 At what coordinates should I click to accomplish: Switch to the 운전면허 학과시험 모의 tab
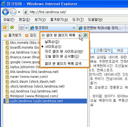point(101,28)
